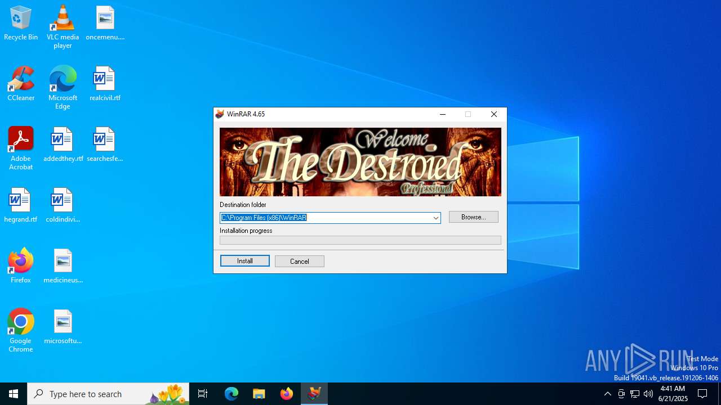Close the WinRAR 4.65 window
The width and height of the screenshot is (721, 405).
coord(494,114)
